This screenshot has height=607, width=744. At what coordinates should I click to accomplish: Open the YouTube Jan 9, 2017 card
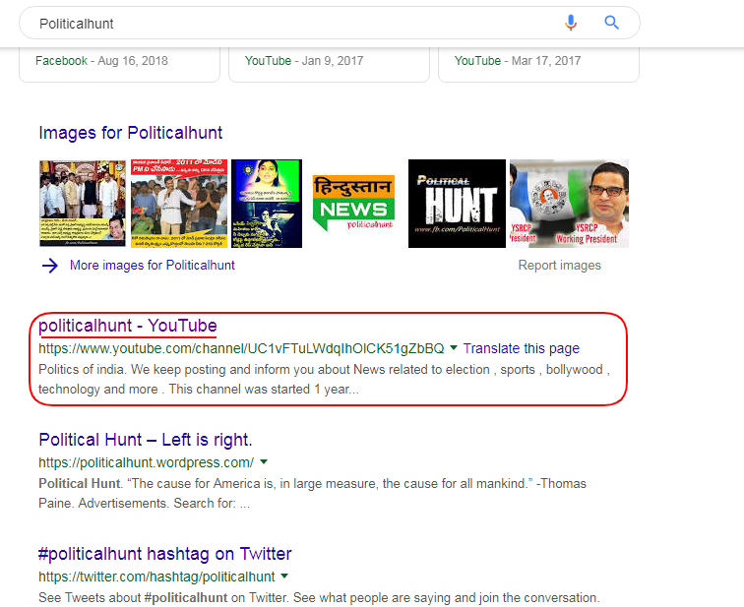point(330,65)
